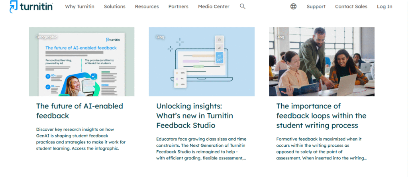
Task: Open the Why Turnitin menu
Action: pyautogui.click(x=80, y=6)
